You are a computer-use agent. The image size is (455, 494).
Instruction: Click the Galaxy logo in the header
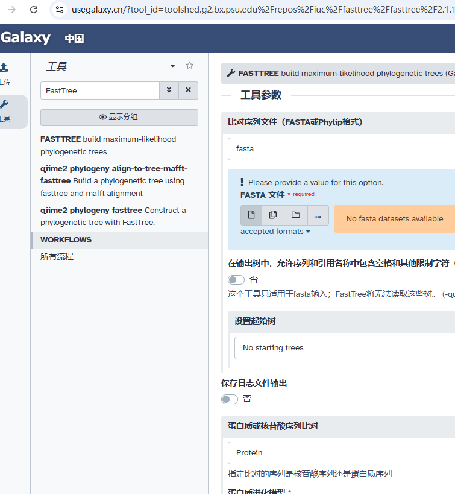tap(25, 37)
